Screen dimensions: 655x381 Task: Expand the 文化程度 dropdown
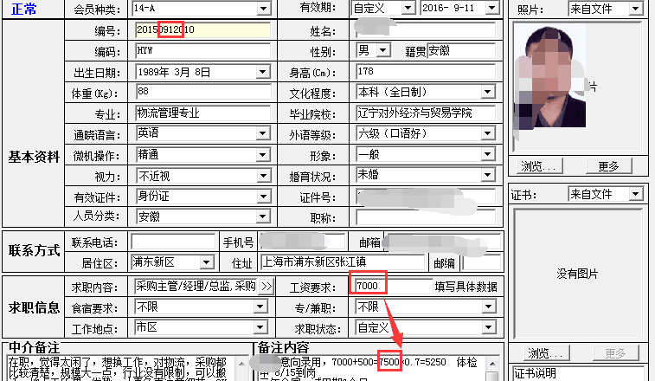[487, 92]
